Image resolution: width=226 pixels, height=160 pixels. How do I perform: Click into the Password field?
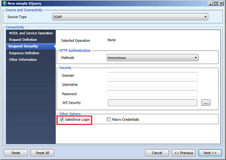[153, 94]
